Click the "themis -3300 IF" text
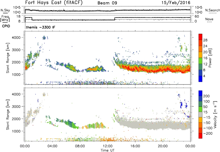This screenshot has height=152, width=220. (x=40, y=27)
